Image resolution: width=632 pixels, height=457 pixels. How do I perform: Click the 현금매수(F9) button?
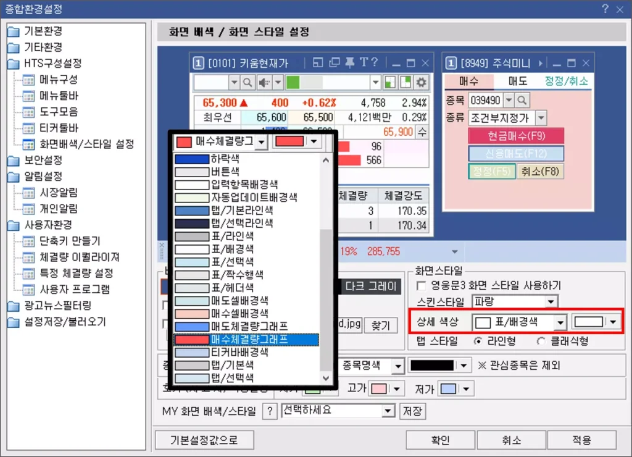tap(516, 136)
